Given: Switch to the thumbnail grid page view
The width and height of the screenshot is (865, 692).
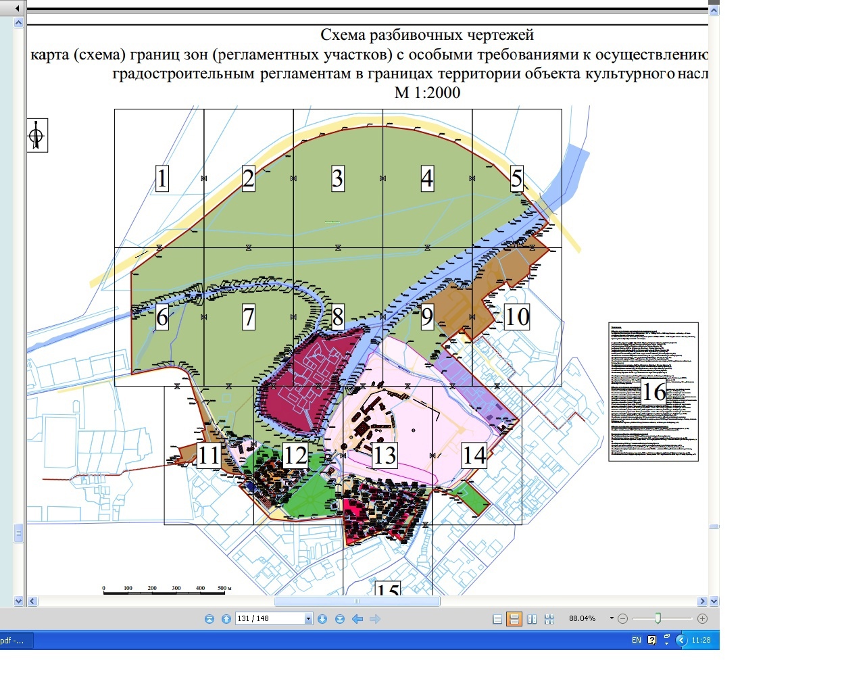Looking at the screenshot, I should (549, 619).
